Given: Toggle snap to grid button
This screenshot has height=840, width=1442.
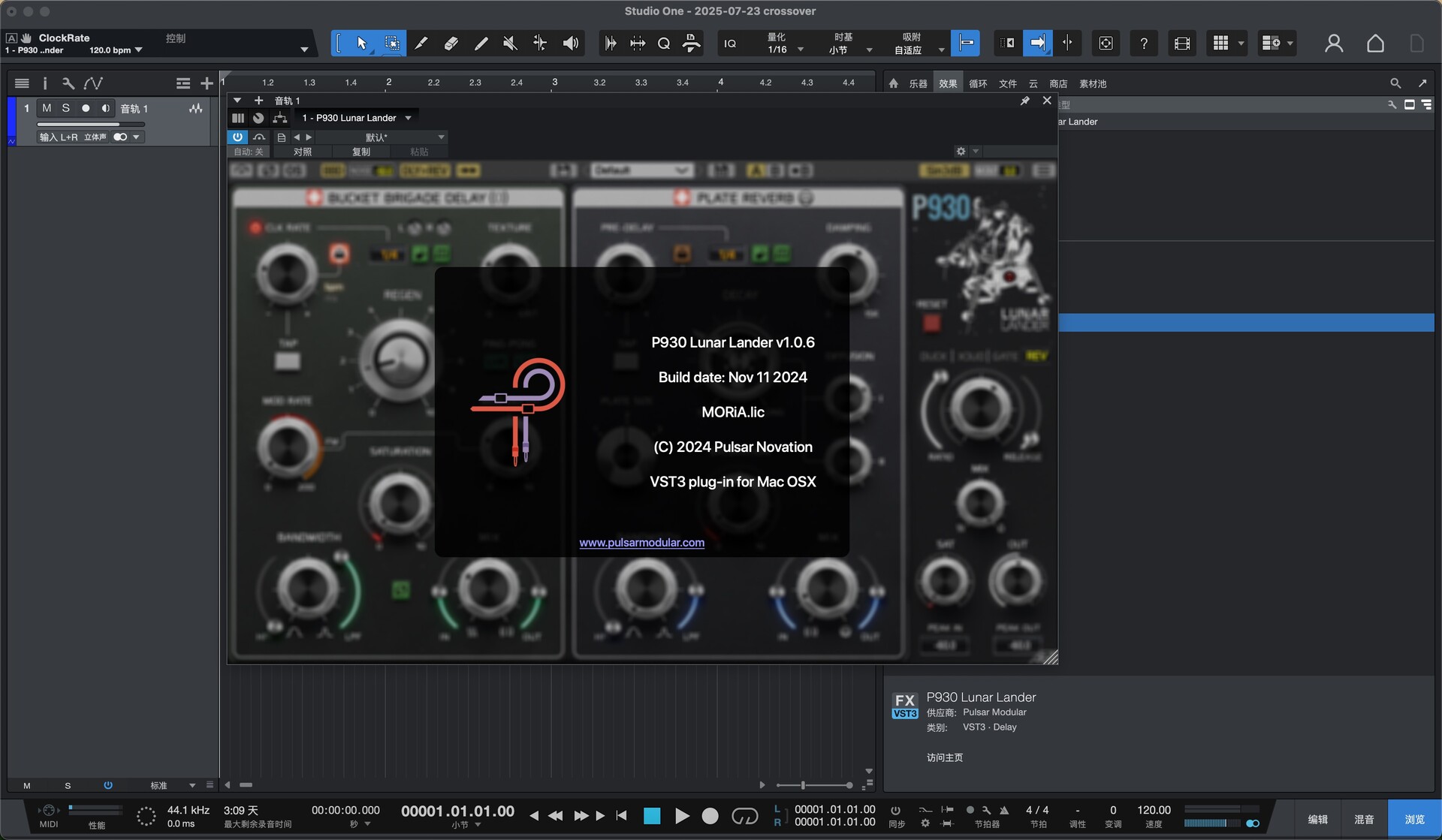Looking at the screenshot, I should 966,44.
